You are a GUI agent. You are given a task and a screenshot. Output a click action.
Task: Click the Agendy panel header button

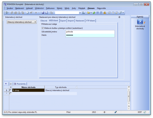[x=140, y=17]
